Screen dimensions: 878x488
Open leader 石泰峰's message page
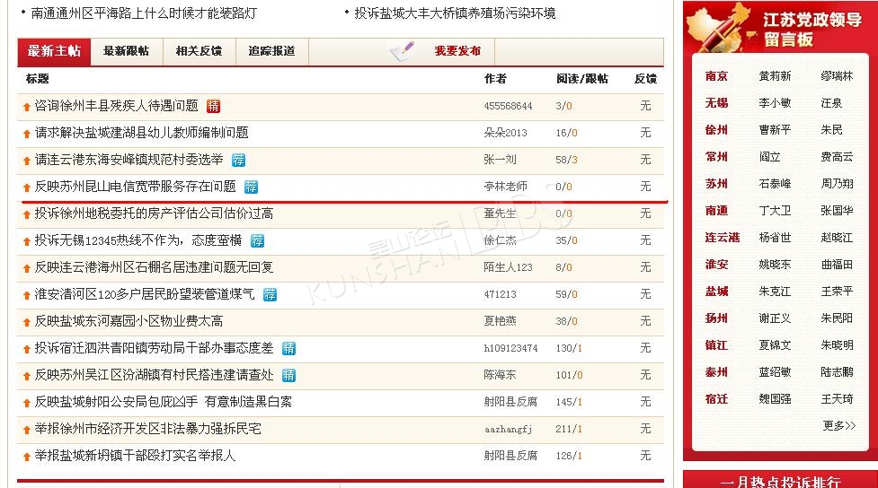(775, 183)
